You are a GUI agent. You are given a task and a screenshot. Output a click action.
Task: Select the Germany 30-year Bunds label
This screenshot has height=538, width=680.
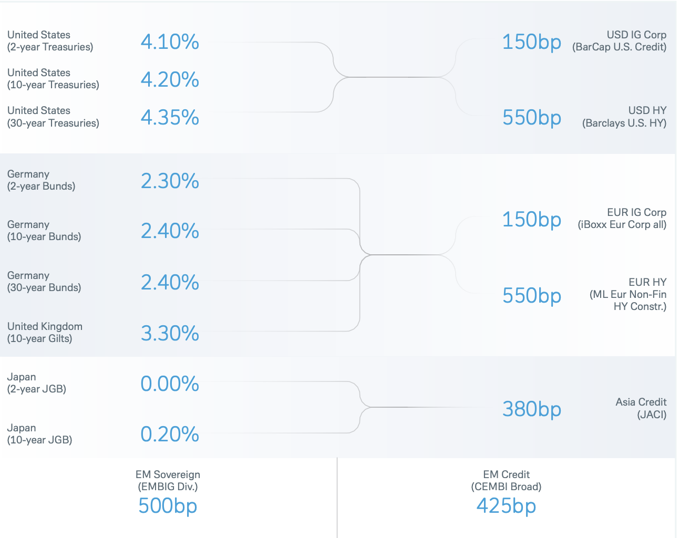(x=44, y=282)
